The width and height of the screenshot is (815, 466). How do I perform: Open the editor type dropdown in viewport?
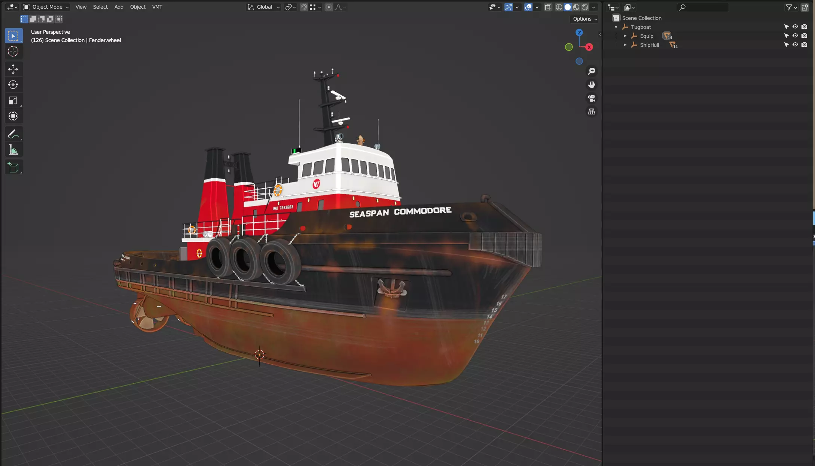point(12,7)
